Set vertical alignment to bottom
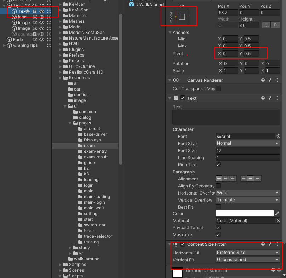This screenshot has width=286, height=278. [258, 179]
